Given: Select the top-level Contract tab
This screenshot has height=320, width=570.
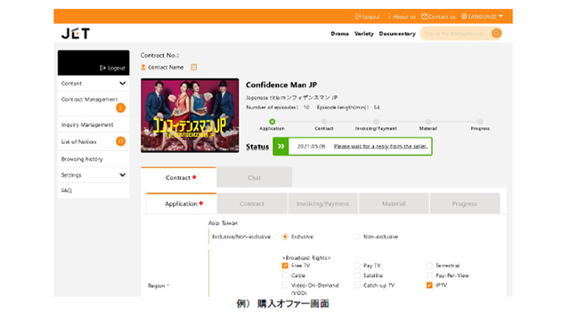Looking at the screenshot, I should click(178, 178).
